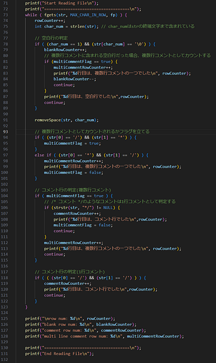Click the separator printf on line 130
This screenshot has height=363, width=216.
click(83, 348)
